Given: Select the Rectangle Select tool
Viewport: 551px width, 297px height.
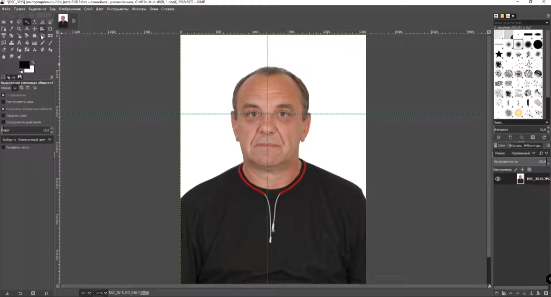Looking at the screenshot, I should (x=3, y=22).
